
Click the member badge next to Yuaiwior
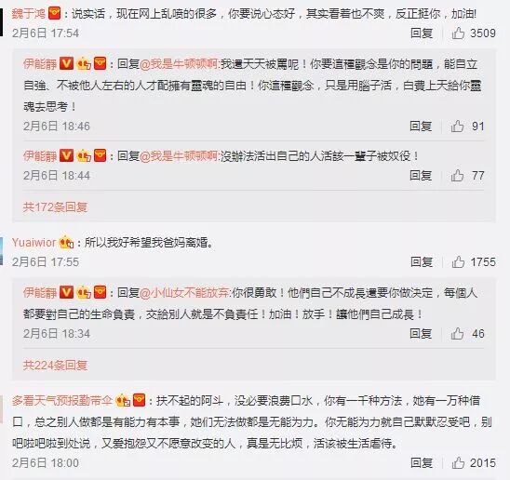pyautogui.click(x=66, y=243)
